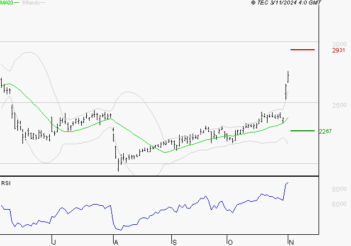Select the S month marker on time axis

pyautogui.click(x=175, y=242)
